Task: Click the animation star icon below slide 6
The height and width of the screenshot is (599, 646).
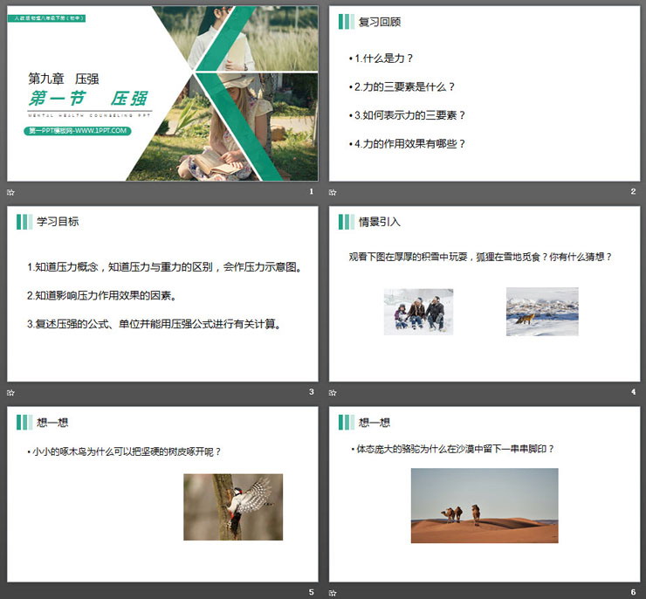Action: pyautogui.click(x=333, y=592)
